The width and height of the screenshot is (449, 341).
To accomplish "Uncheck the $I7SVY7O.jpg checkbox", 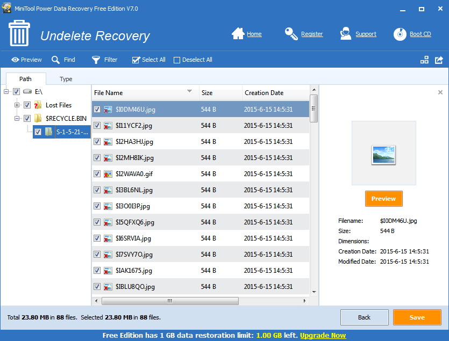I will pyautogui.click(x=97, y=255).
